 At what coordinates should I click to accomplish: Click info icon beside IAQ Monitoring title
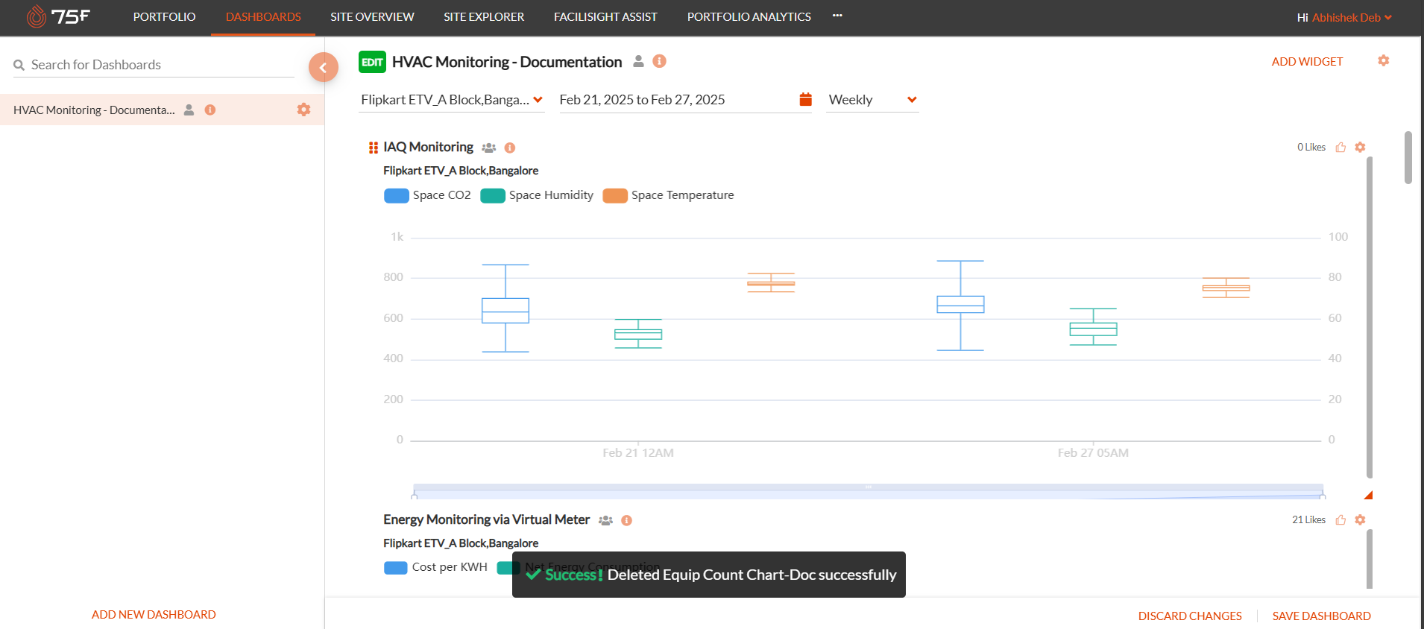point(510,148)
